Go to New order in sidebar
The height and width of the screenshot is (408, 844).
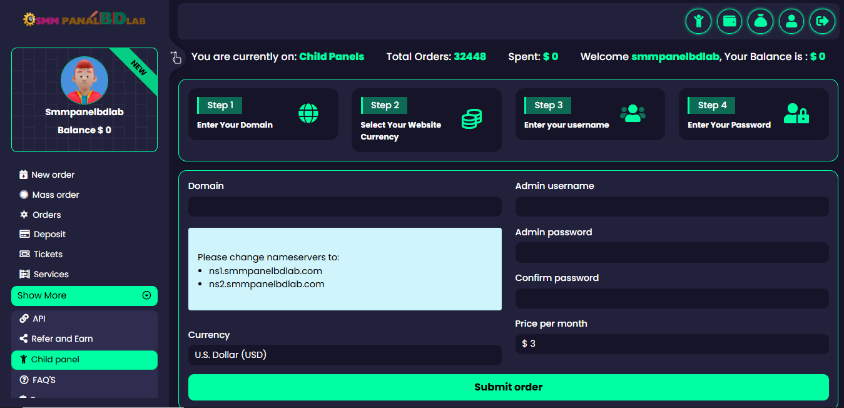53,175
